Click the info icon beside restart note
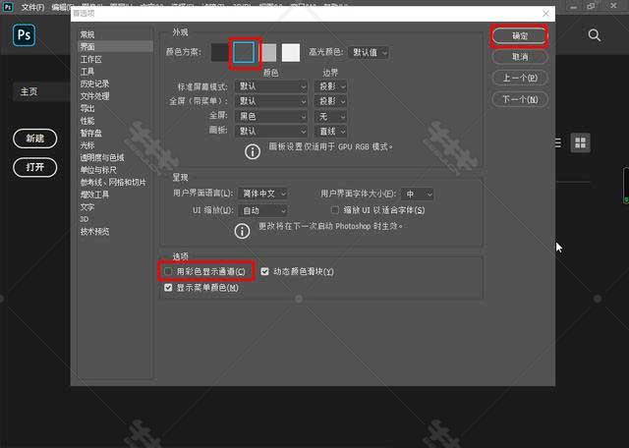The height and width of the screenshot is (448, 629). point(242,231)
